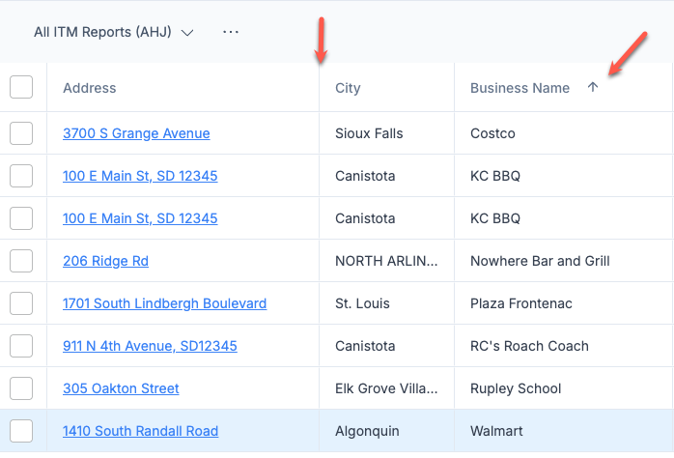The height and width of the screenshot is (458, 674).
Task: Select the Walmart business name cell
Action: 496,431
